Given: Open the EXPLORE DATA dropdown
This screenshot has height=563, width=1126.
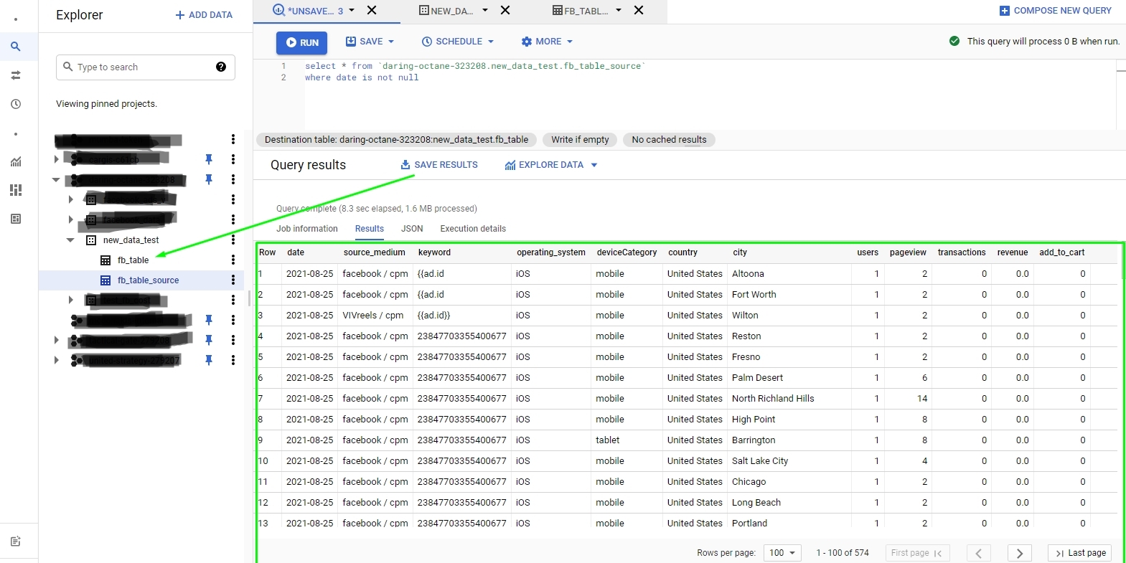Looking at the screenshot, I should [594, 165].
